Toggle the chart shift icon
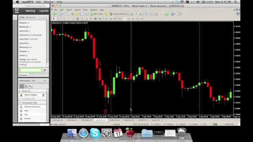 click(x=161, y=14)
